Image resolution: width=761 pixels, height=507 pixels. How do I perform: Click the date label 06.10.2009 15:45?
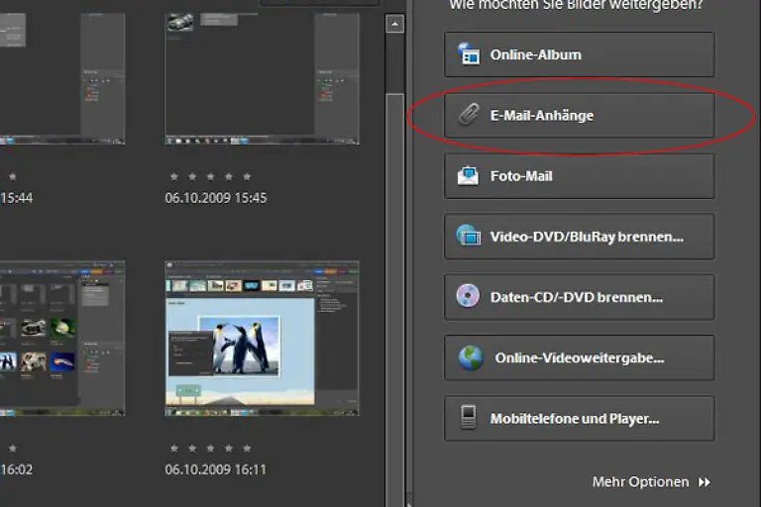tap(215, 198)
